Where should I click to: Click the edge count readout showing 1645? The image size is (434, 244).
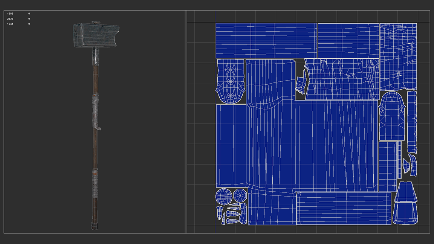[10, 24]
